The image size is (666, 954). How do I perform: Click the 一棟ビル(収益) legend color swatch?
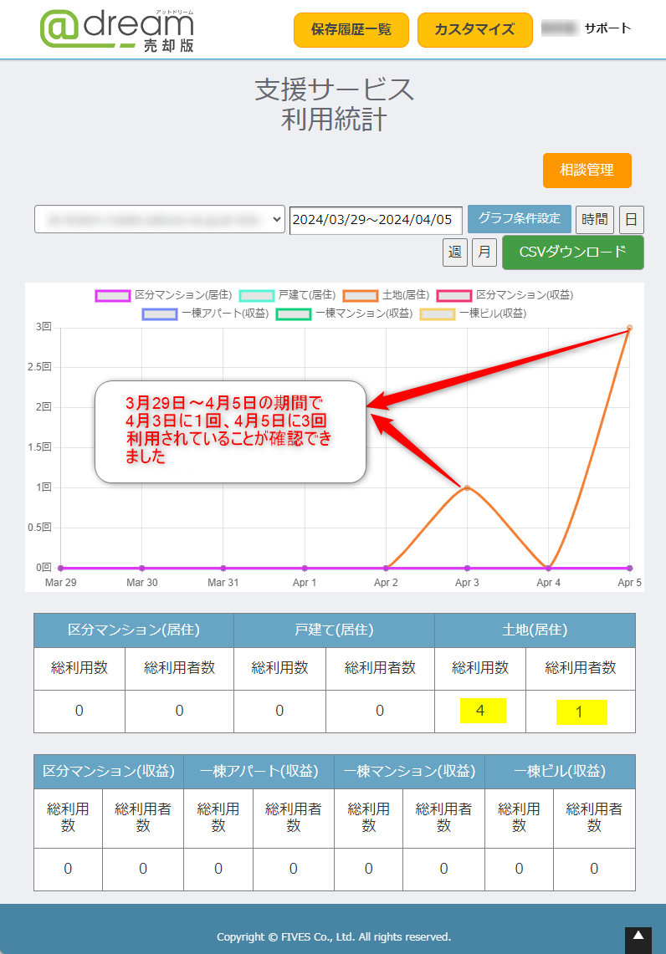point(437,314)
